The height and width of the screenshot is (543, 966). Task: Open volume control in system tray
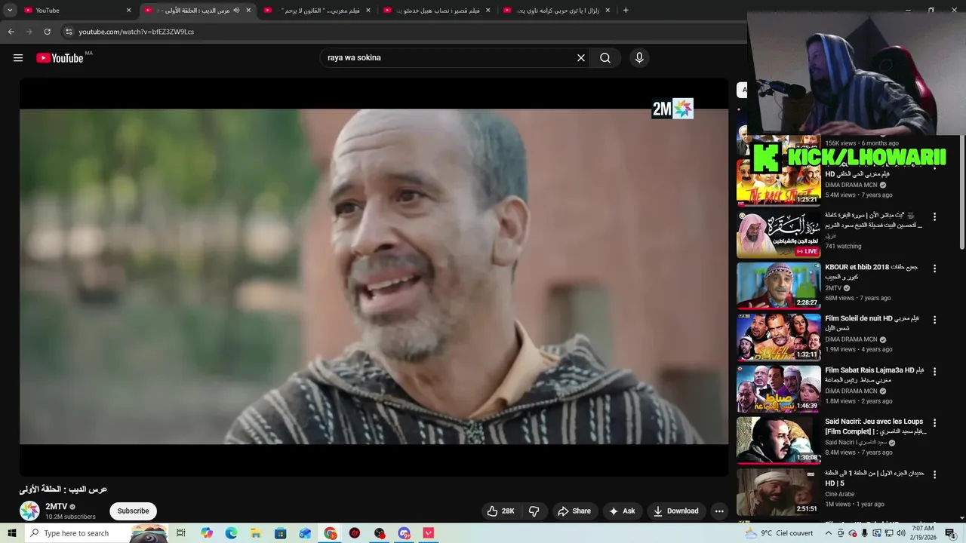pyautogui.click(x=900, y=533)
